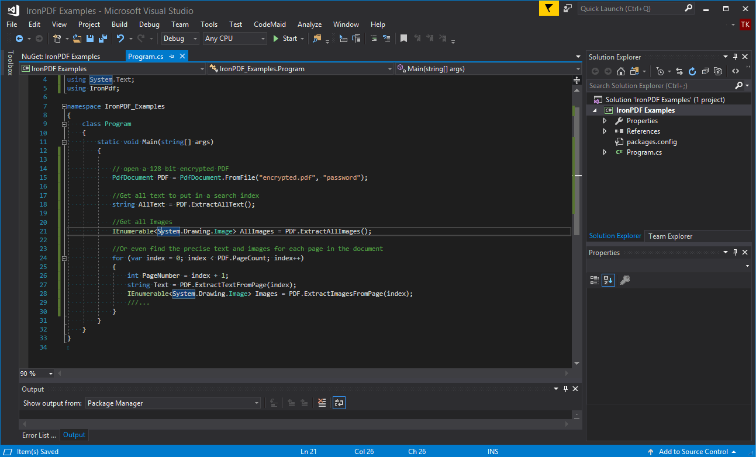Open the Build menu
Viewport: 756px width, 457px height.
tap(119, 25)
